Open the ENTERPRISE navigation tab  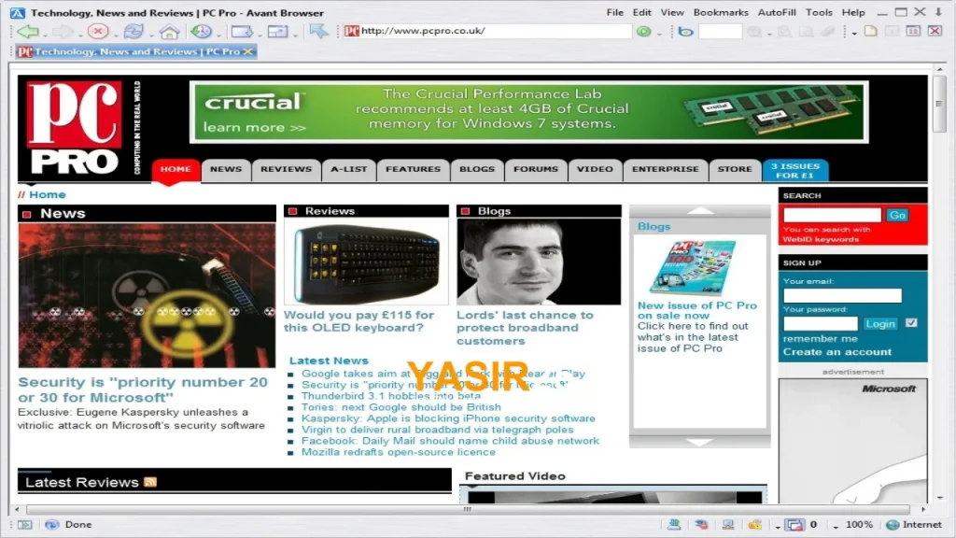[x=665, y=170]
